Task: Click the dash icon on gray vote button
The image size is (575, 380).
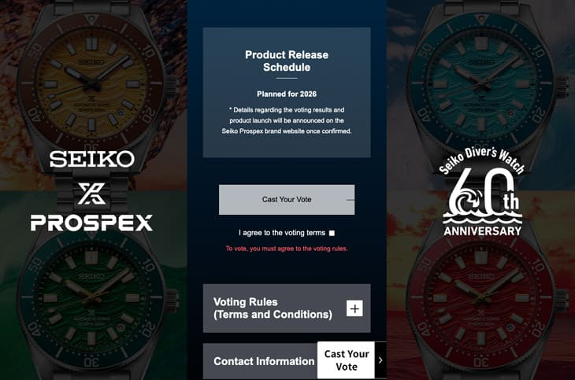Action: tap(351, 200)
